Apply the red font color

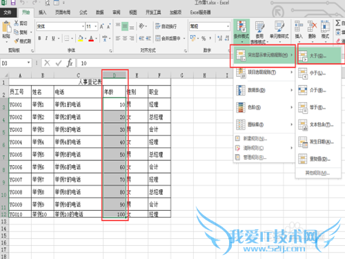(x=91, y=38)
